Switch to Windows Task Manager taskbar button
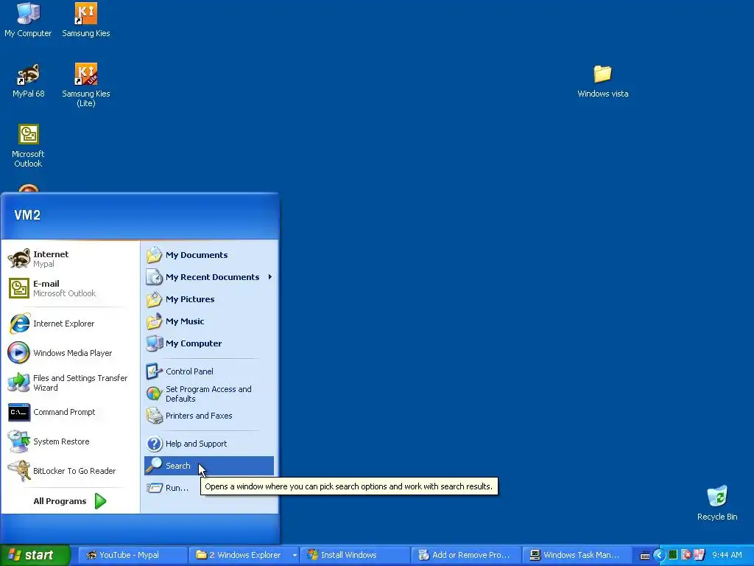 tap(576, 555)
